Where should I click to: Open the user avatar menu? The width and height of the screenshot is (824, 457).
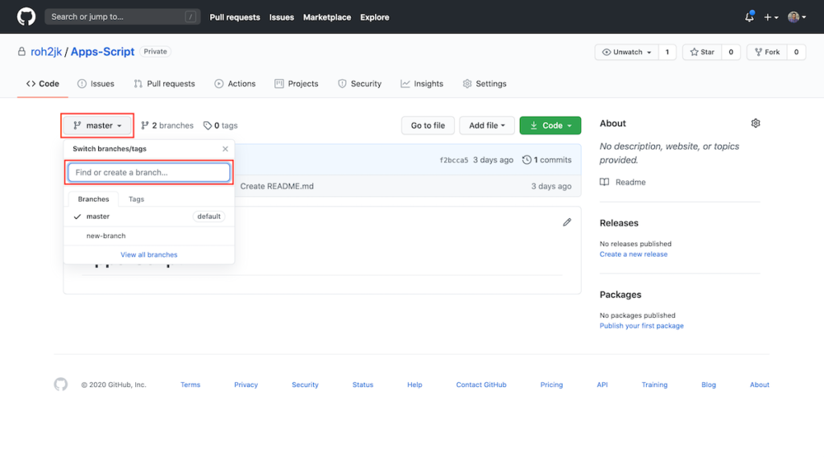(797, 18)
